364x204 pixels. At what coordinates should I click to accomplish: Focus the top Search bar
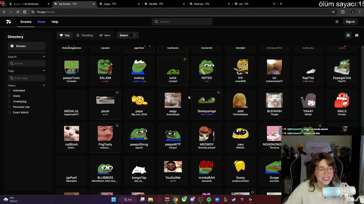pos(182,22)
